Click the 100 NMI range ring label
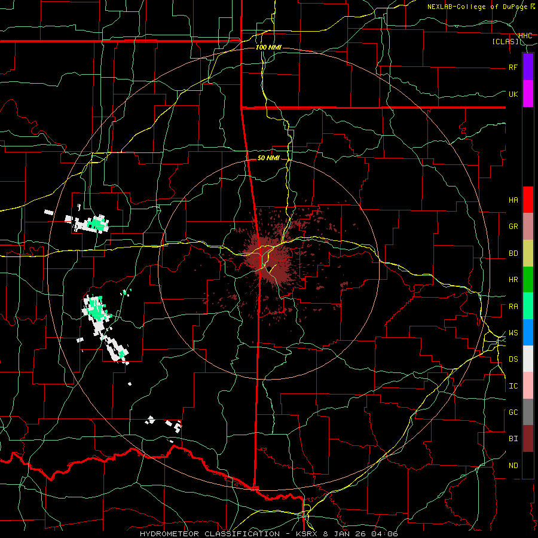The height and width of the screenshot is (538, 538). click(x=268, y=47)
